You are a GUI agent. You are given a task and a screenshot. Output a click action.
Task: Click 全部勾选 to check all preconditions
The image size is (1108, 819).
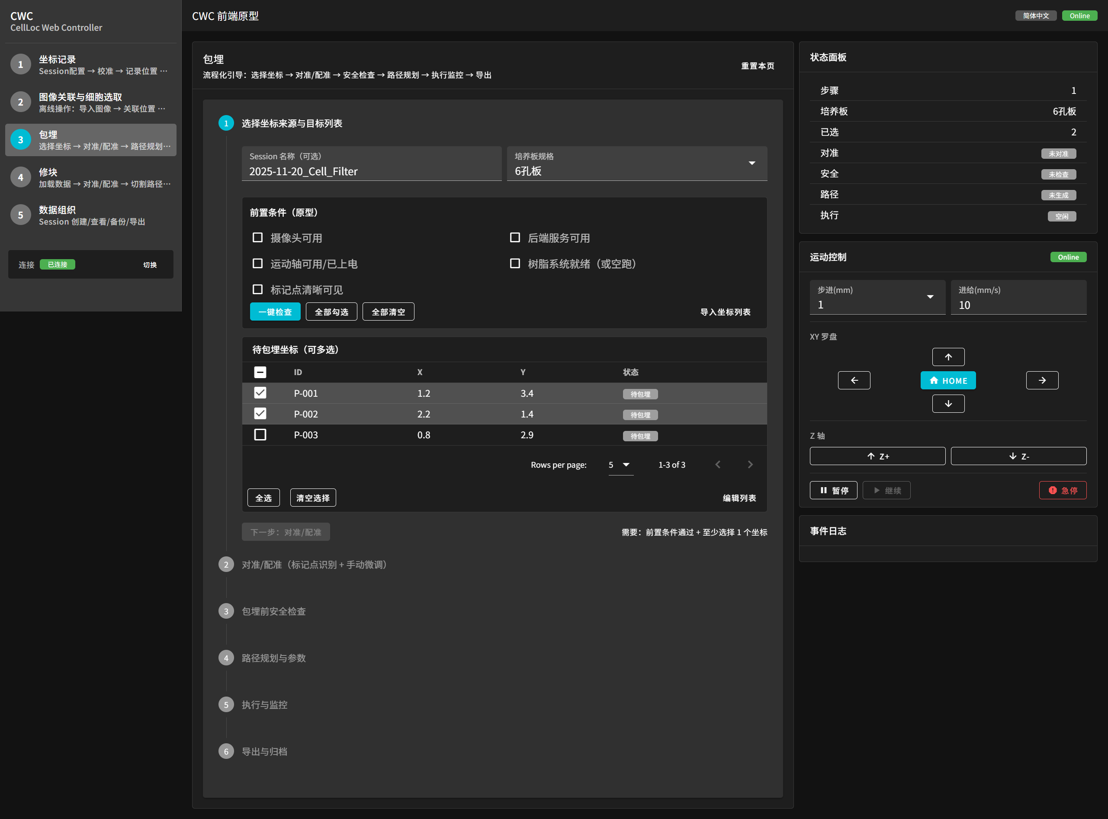coord(331,312)
